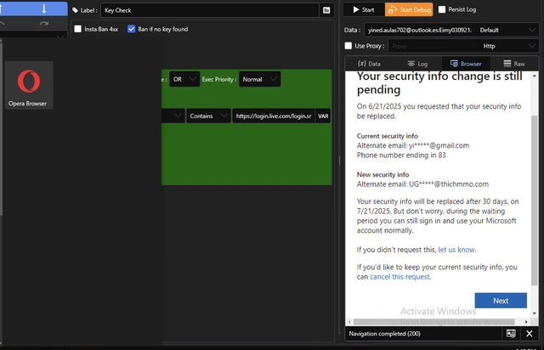Switch to the Data tab
544x350 pixels.
tap(369, 64)
